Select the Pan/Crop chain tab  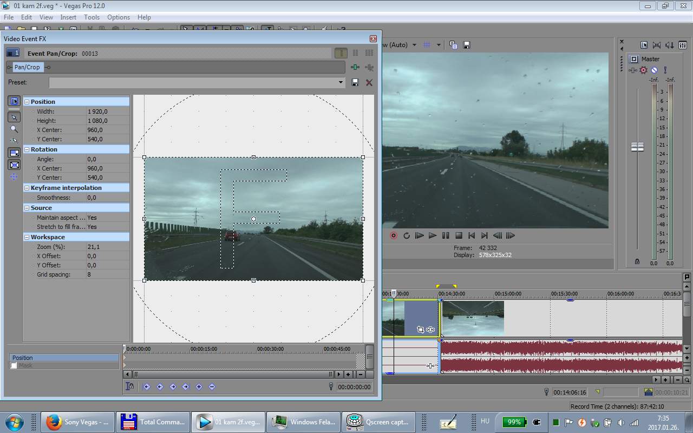(x=27, y=67)
